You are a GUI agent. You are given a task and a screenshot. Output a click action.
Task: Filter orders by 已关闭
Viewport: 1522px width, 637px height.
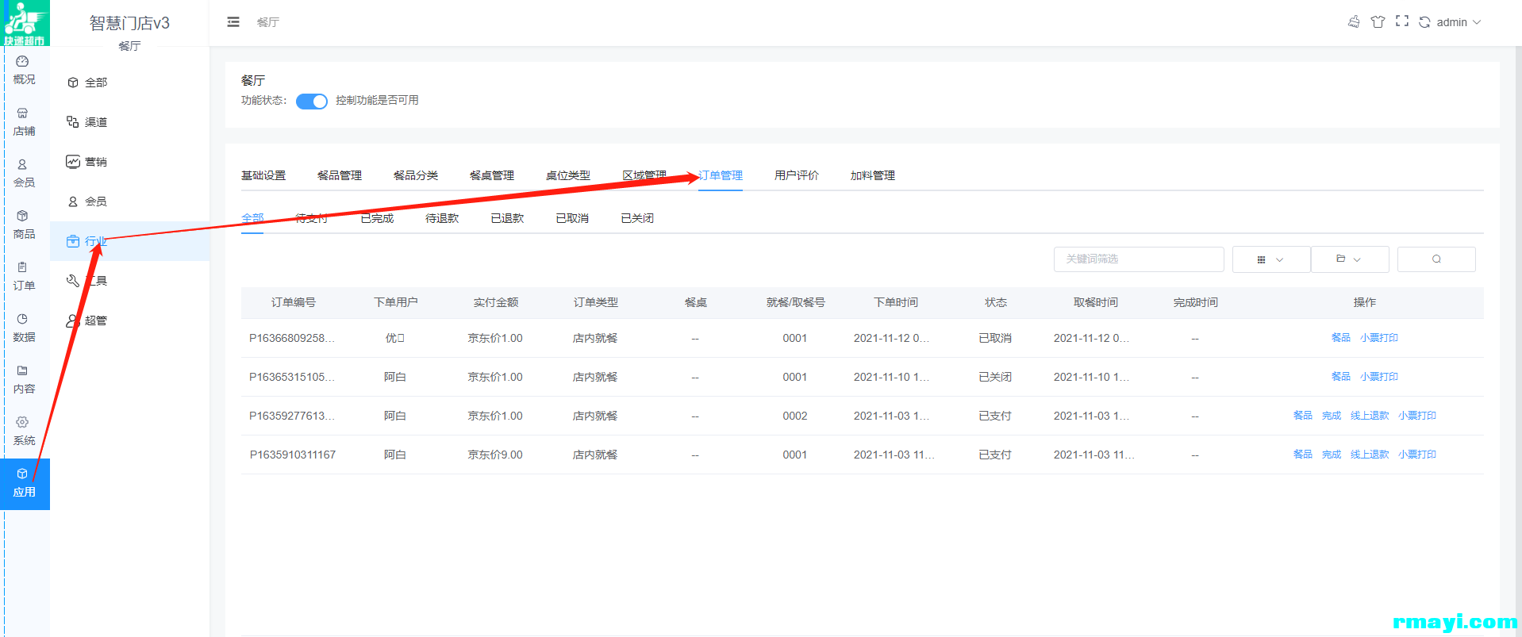pos(637,218)
